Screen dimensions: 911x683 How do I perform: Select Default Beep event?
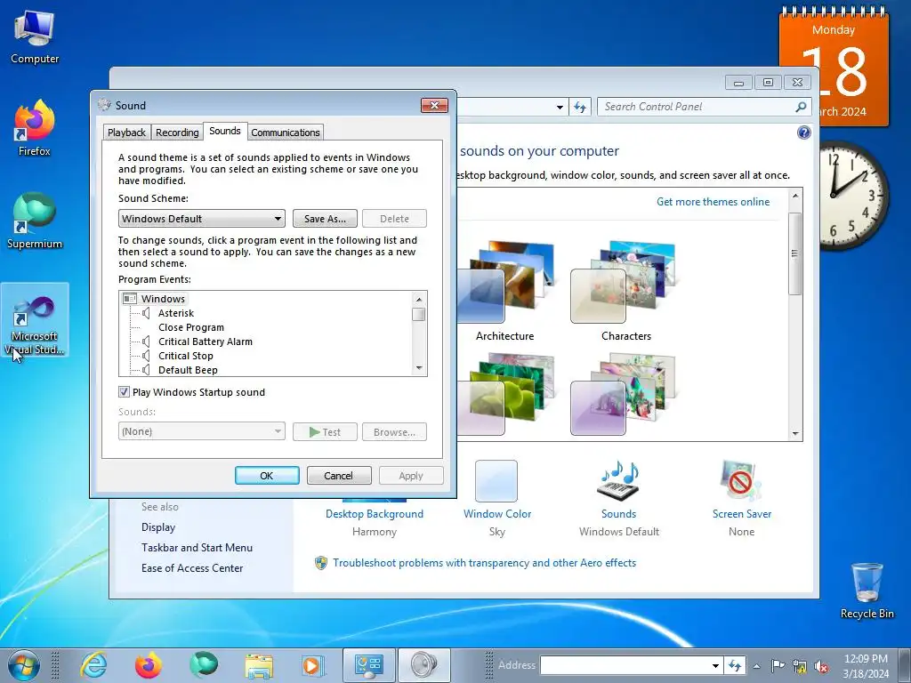point(188,370)
